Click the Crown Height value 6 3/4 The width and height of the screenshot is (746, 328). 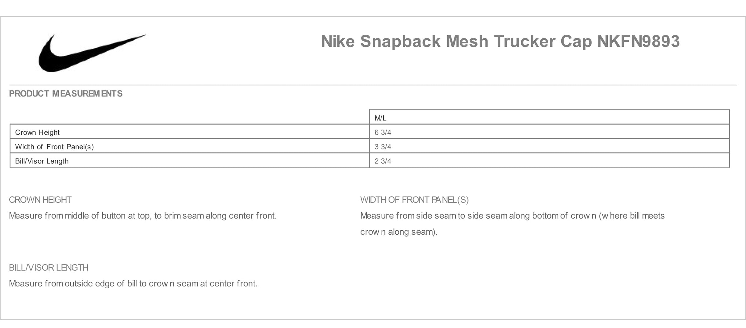tap(383, 132)
